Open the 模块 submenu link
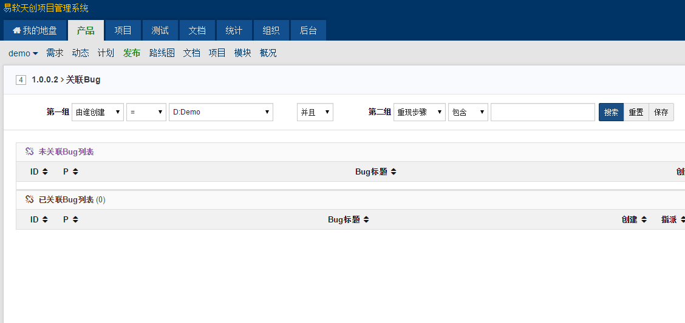The height and width of the screenshot is (323, 685). coord(242,53)
